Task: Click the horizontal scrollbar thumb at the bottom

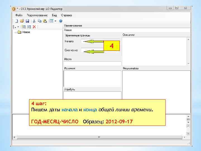Action: point(99,137)
